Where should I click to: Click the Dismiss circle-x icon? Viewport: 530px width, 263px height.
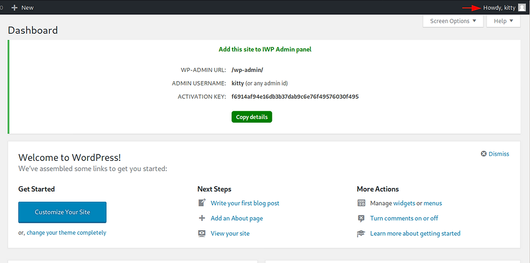(x=484, y=154)
